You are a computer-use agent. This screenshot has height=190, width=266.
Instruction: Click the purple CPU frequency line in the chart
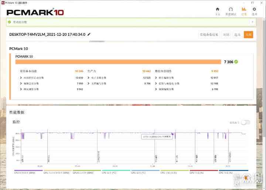[x=132, y=133]
